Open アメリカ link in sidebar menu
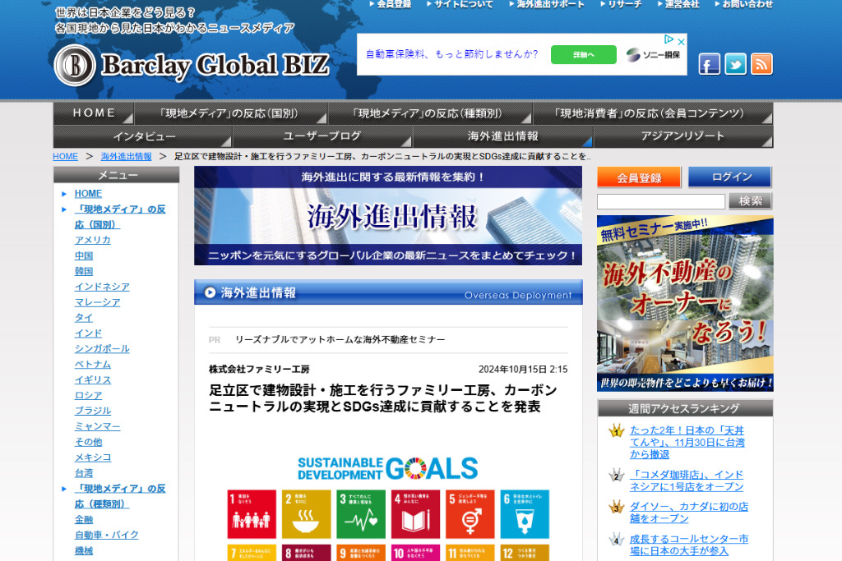Screen dimensions: 842x561 tap(92, 240)
